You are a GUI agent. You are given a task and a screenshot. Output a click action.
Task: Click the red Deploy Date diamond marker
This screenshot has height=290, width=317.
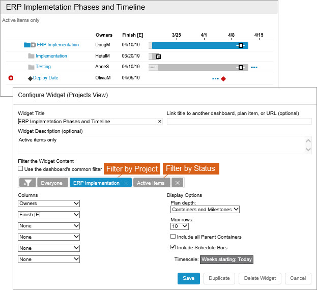[x=223, y=78]
